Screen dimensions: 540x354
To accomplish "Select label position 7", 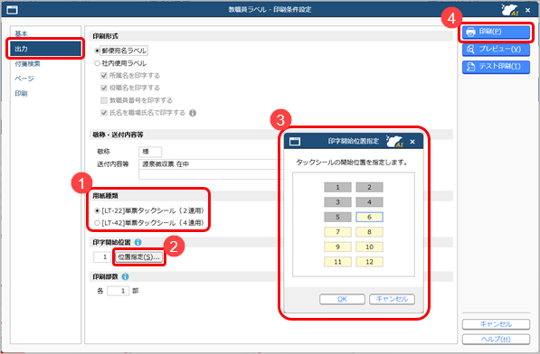I will tap(337, 232).
